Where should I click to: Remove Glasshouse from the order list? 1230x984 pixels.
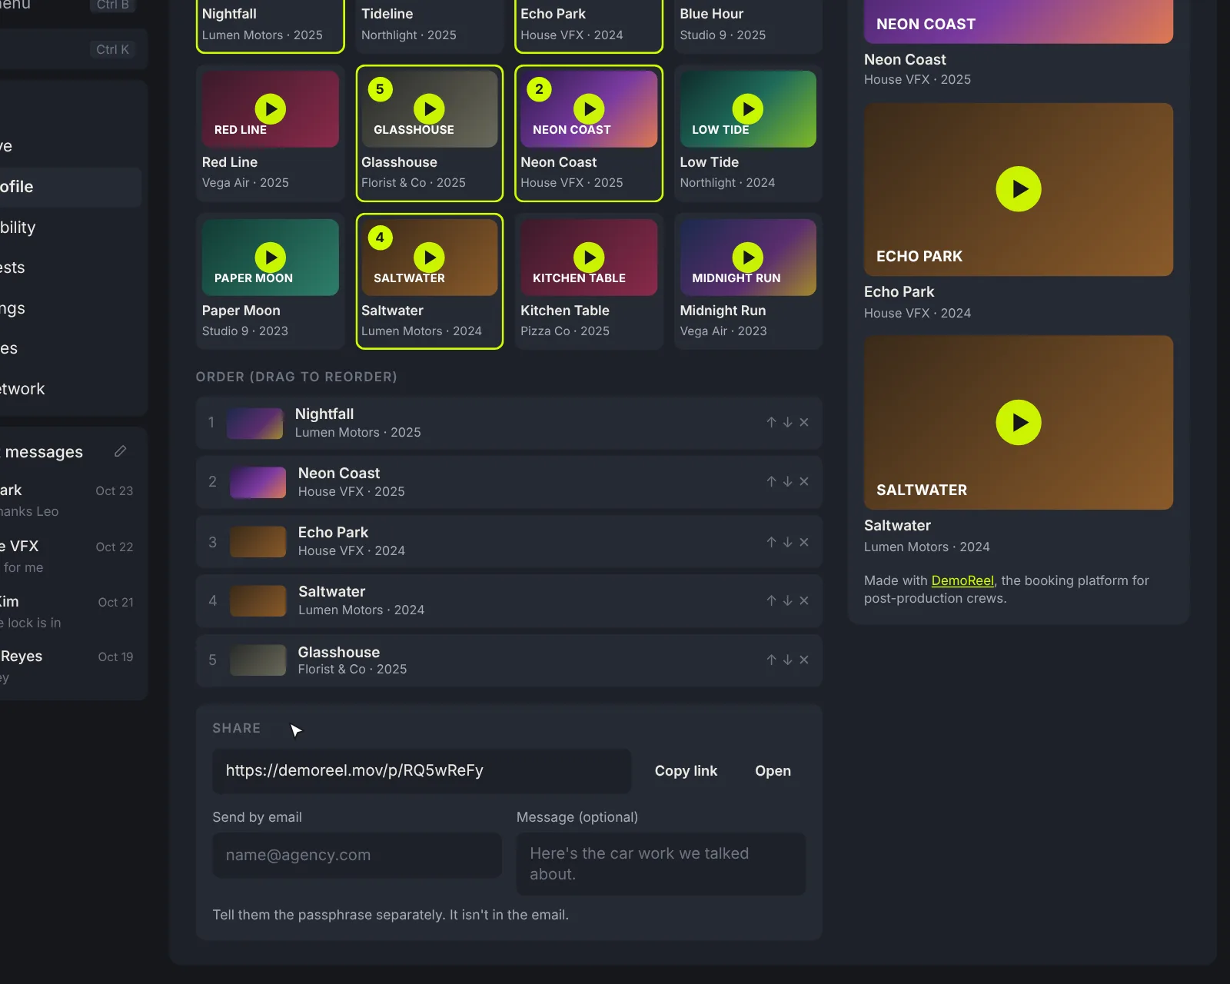pos(804,660)
